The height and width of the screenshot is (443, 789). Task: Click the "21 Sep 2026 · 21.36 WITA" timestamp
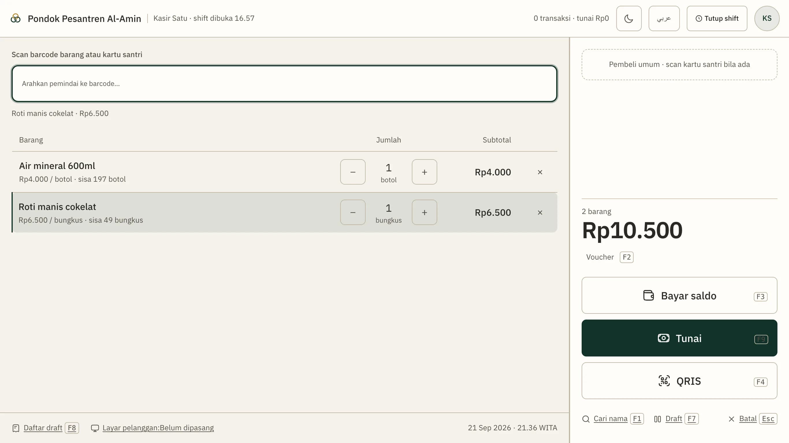click(512, 428)
